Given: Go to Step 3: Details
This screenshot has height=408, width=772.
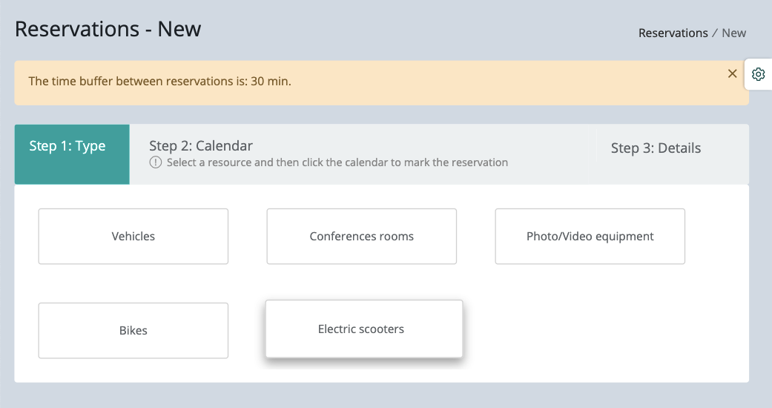Looking at the screenshot, I should click(669, 154).
